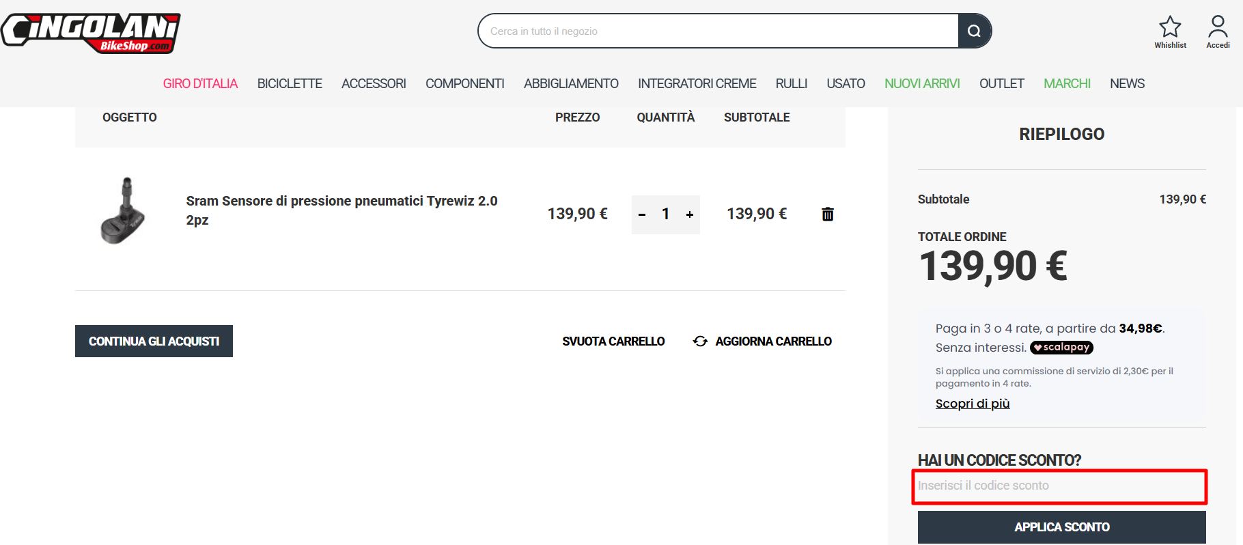The height and width of the screenshot is (545, 1243).
Task: Open the BICICLETTE menu
Action: (x=290, y=83)
